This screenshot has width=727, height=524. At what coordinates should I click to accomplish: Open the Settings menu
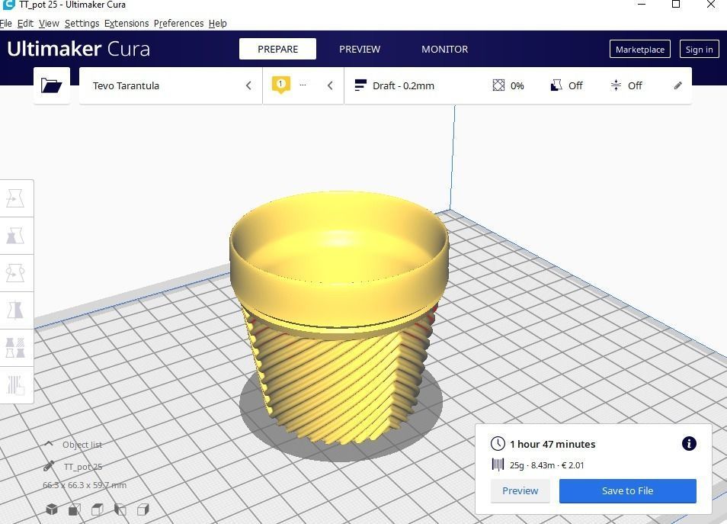click(x=82, y=23)
